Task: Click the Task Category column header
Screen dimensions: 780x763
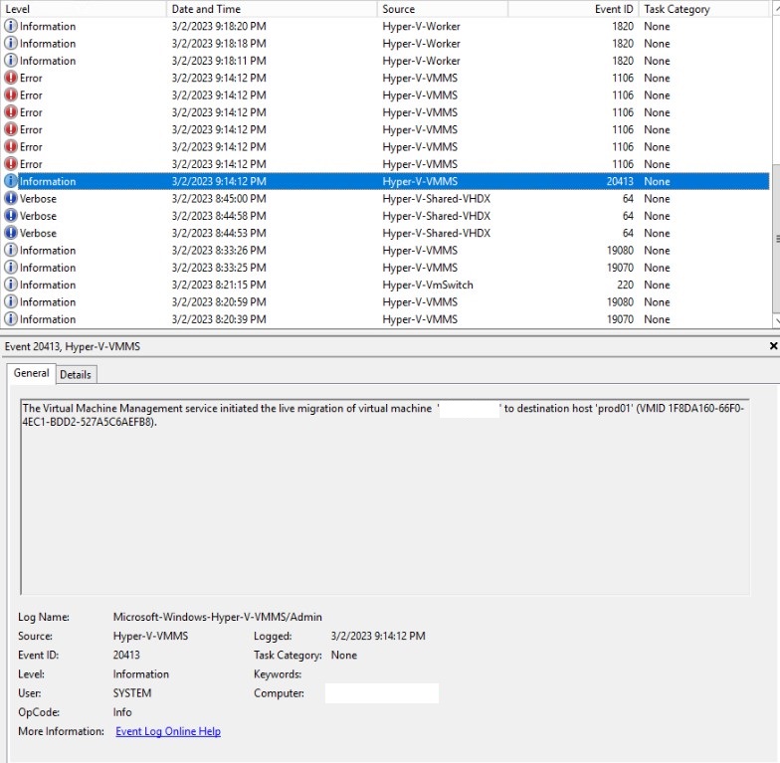Action: coord(696,9)
